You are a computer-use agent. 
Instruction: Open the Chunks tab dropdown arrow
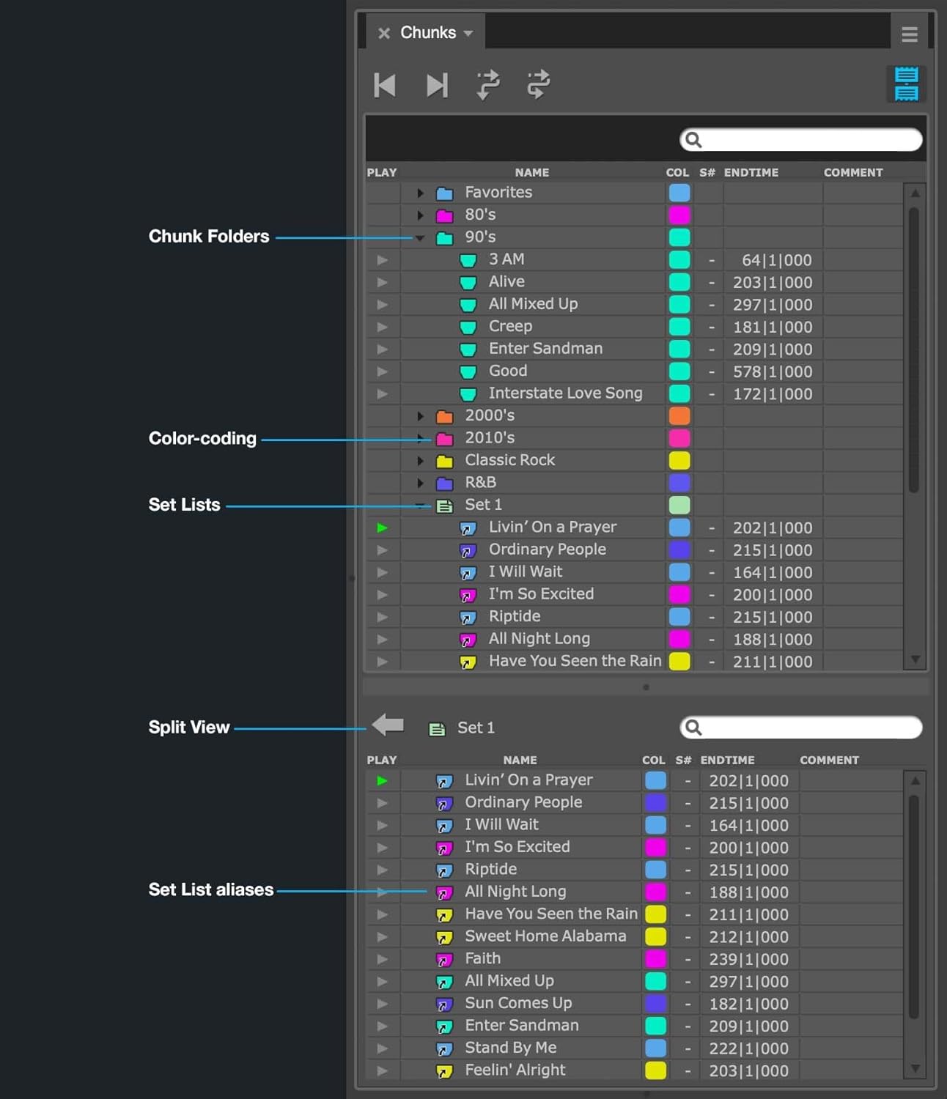point(469,32)
